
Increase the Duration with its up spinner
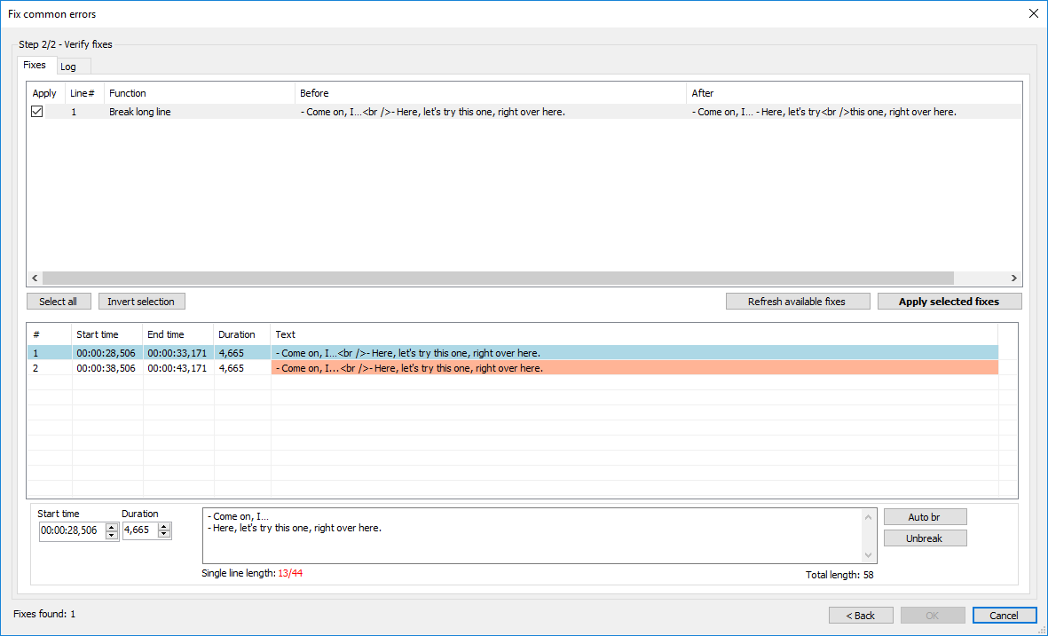[162, 526]
